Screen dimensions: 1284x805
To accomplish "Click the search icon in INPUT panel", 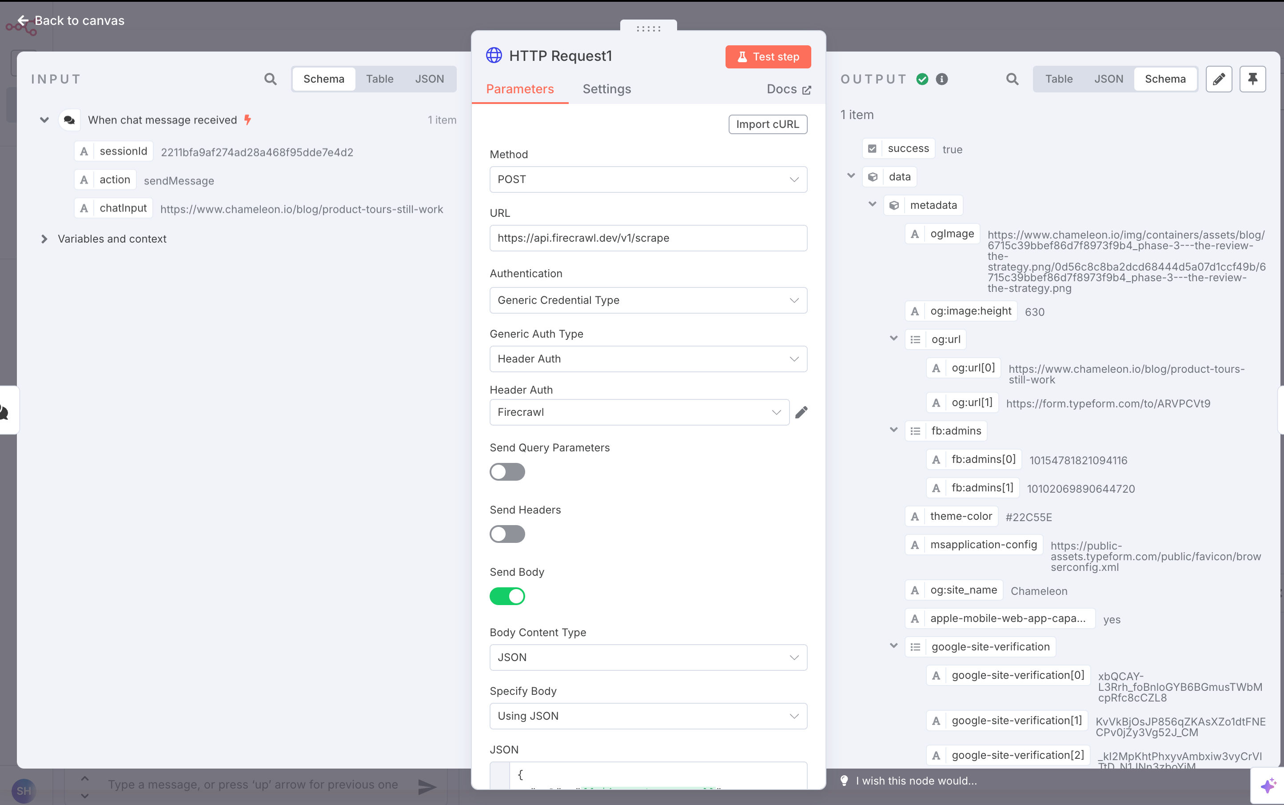I will click(x=271, y=80).
